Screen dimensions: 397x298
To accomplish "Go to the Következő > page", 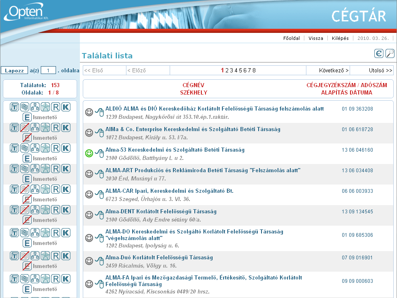I will tap(334, 71).
